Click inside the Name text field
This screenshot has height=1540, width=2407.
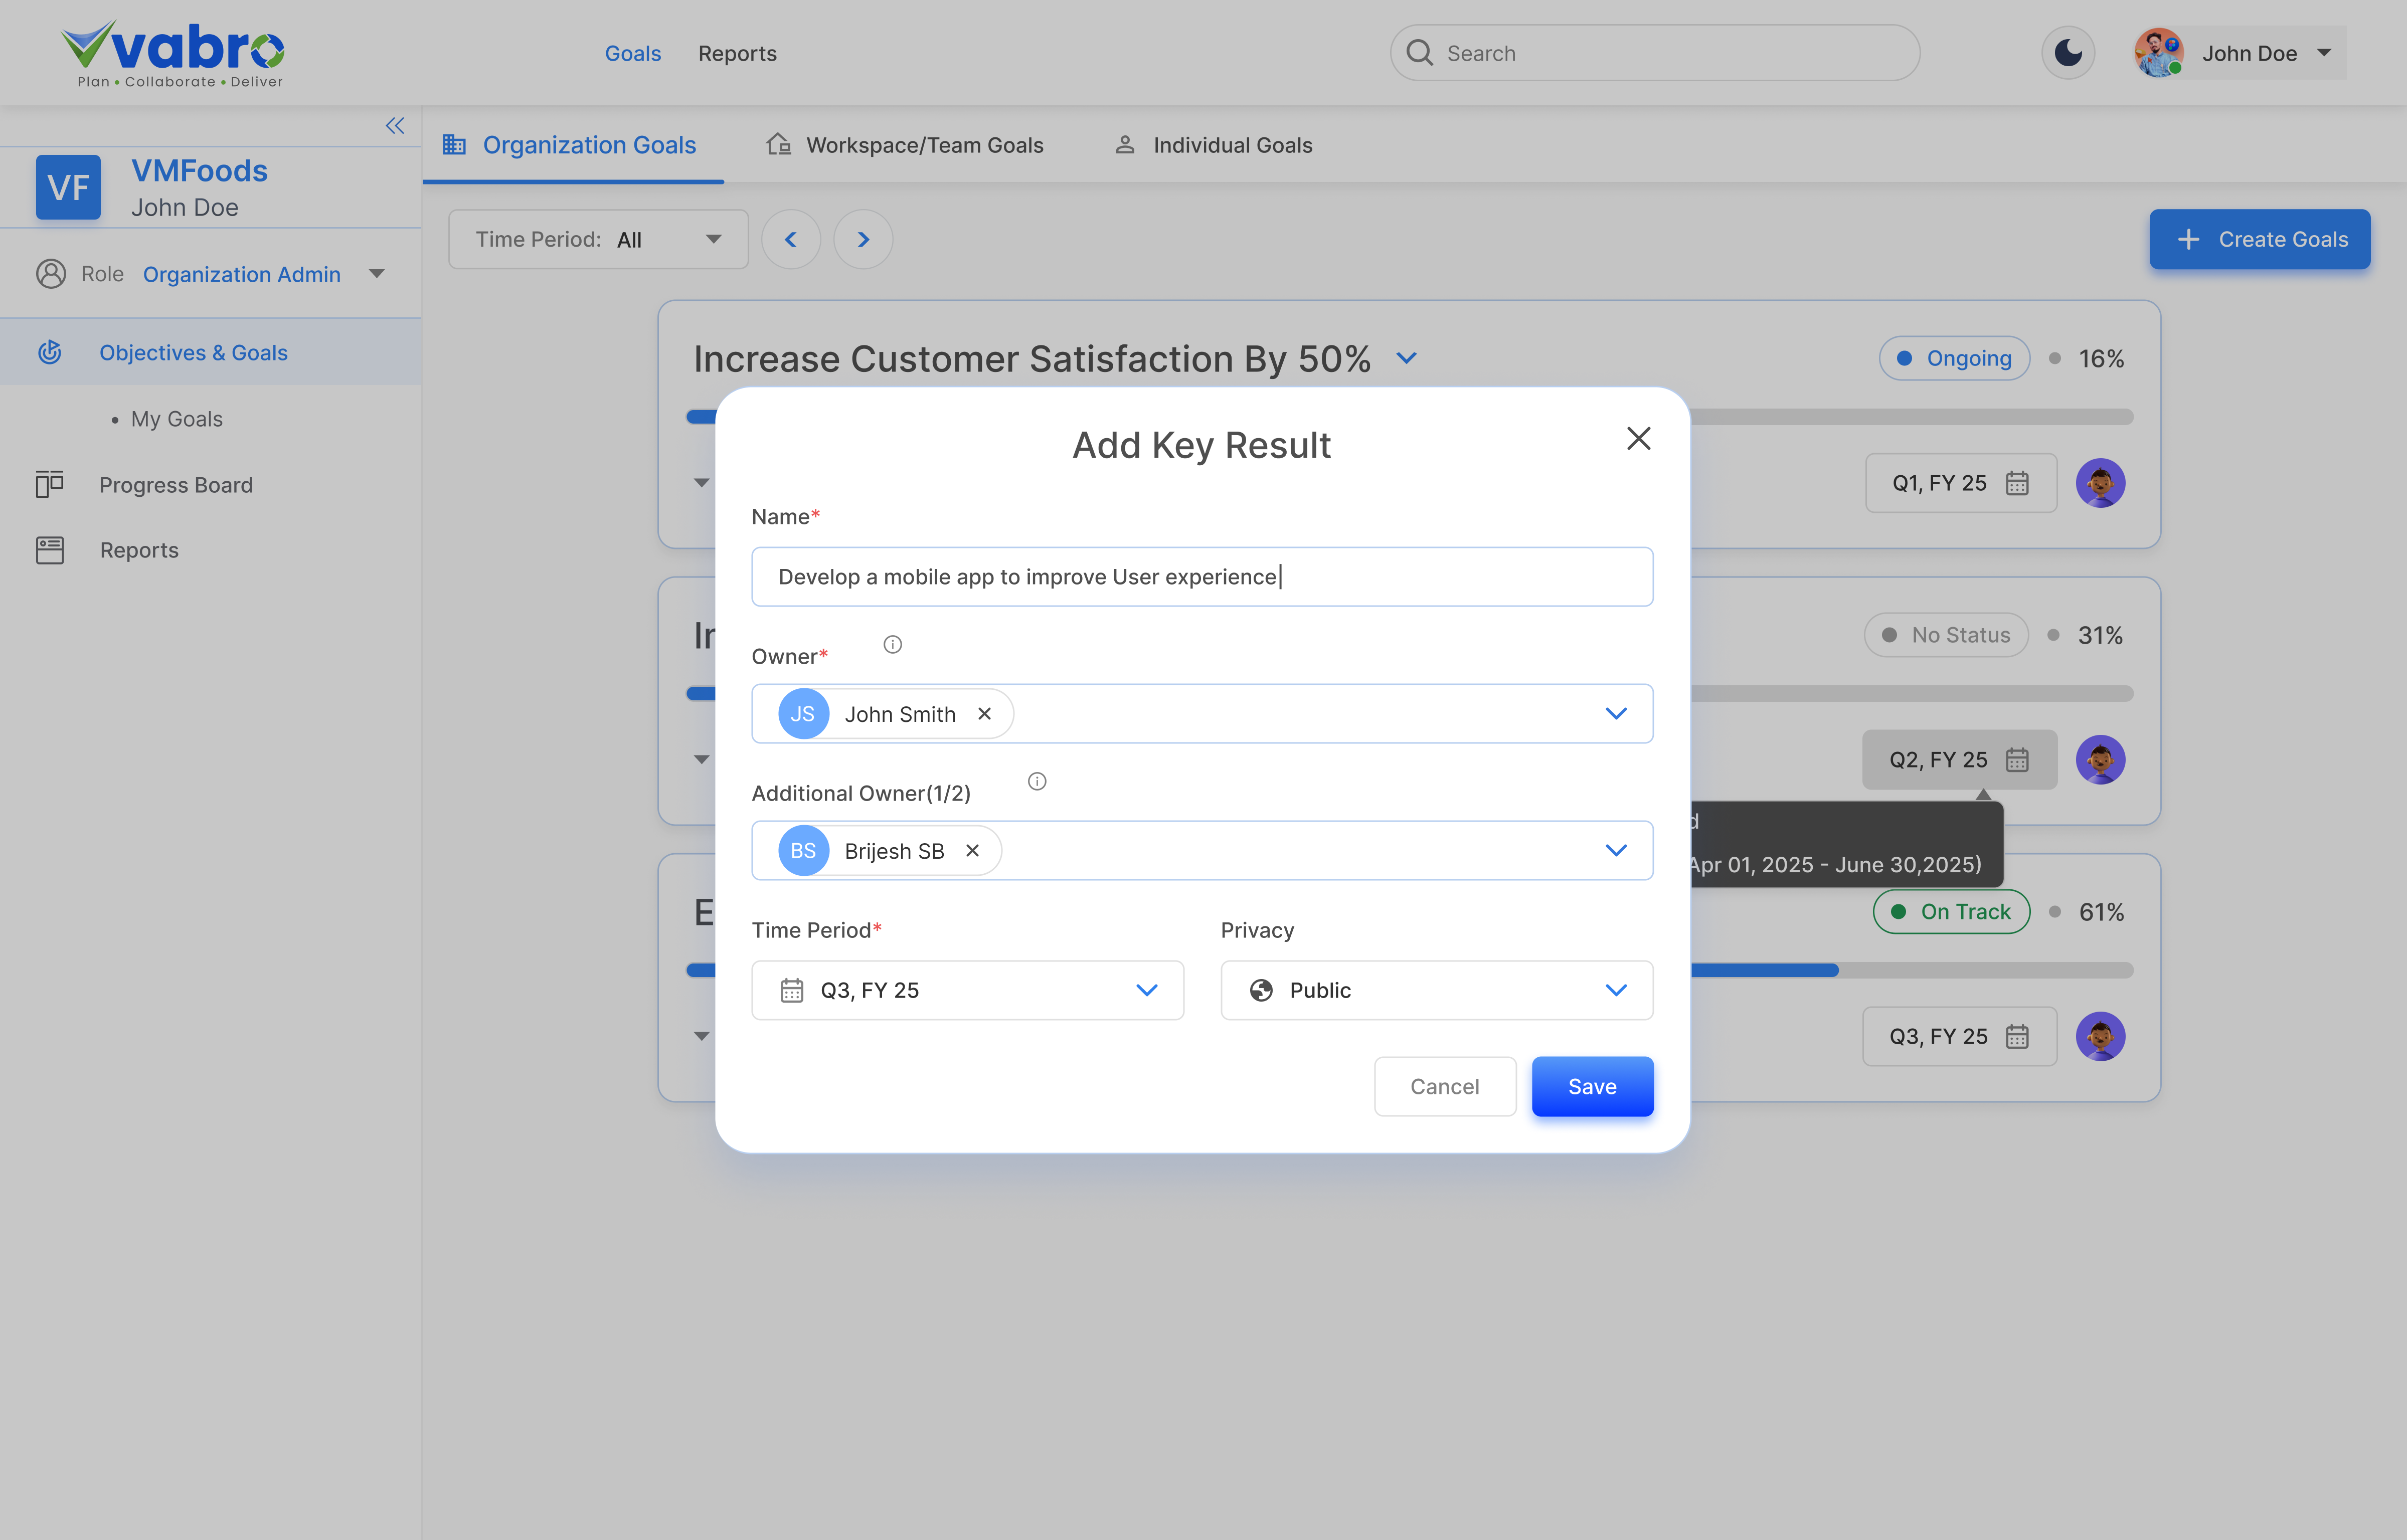tap(1201, 576)
